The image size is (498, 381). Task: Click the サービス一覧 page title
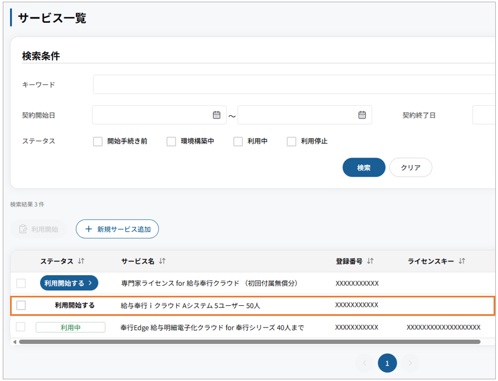point(52,18)
